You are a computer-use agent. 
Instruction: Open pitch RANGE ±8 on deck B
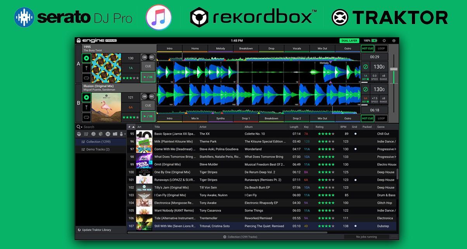(383, 100)
